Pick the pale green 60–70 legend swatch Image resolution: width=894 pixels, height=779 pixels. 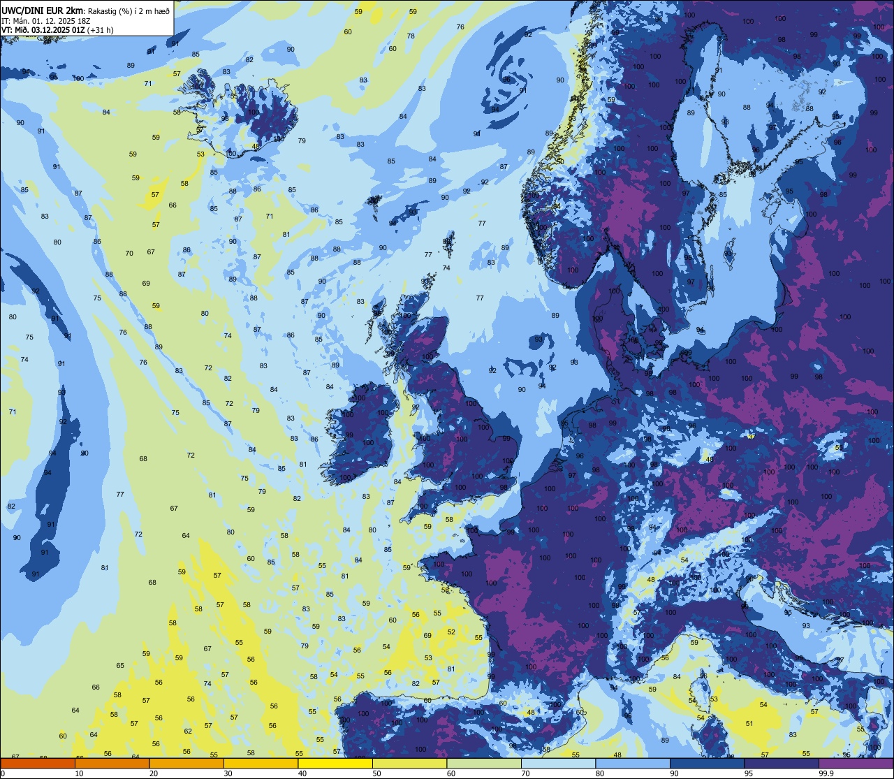tap(484, 763)
